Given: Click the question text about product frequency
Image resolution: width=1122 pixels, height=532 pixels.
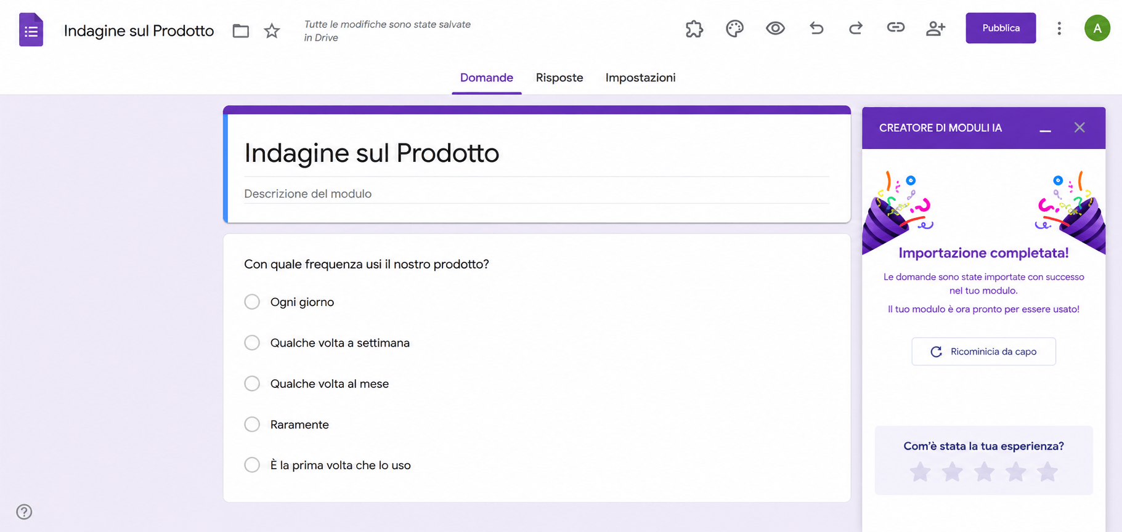Looking at the screenshot, I should pos(367,264).
